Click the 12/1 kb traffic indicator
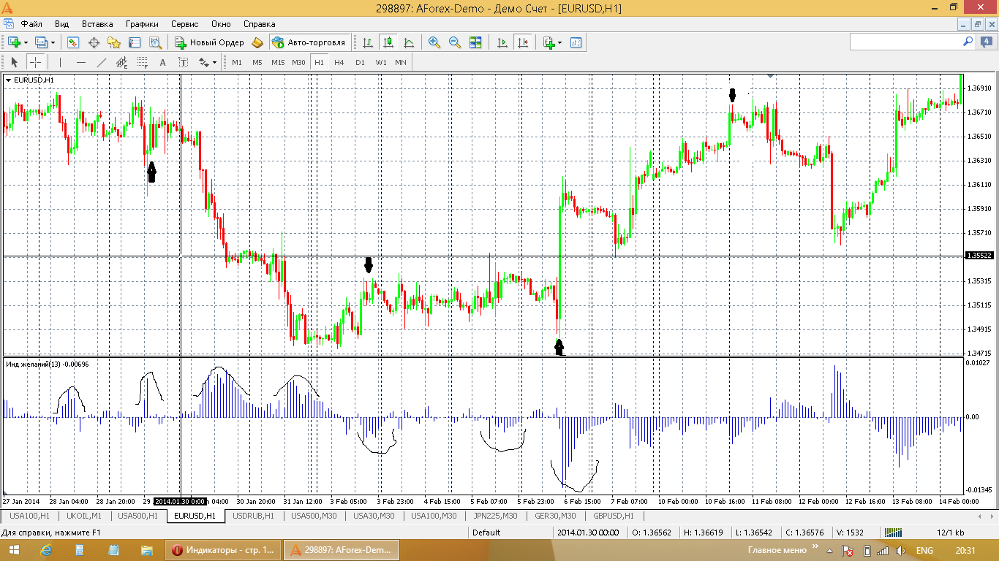Viewport: 999px width, 561px height. [949, 533]
